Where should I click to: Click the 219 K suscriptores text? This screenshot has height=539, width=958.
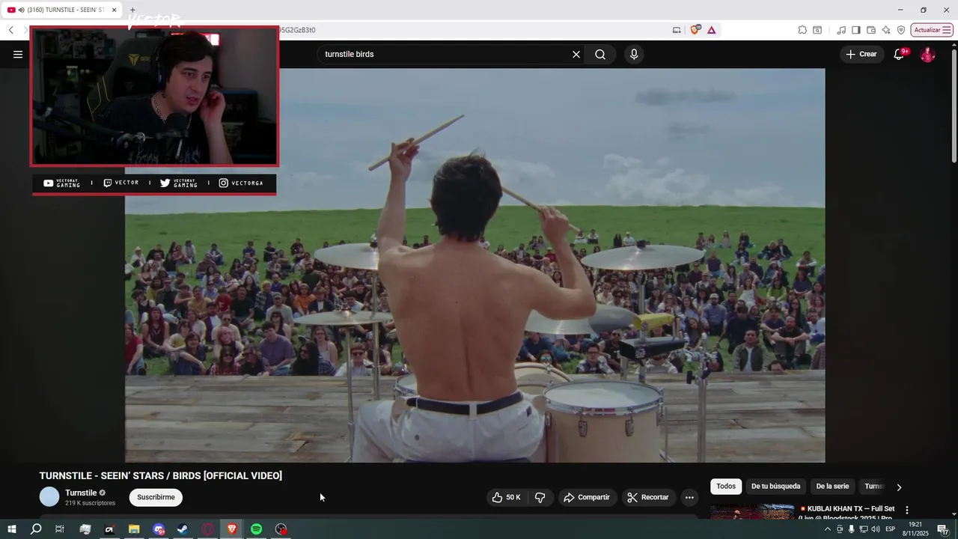point(90,503)
